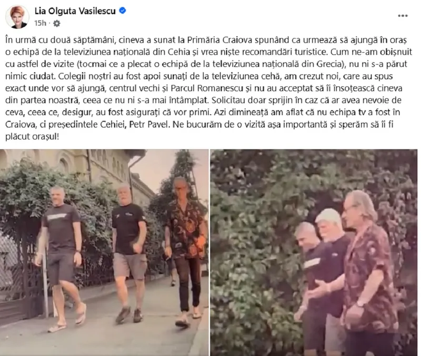The image size is (421, 356).
Task: Select man wearing flip-flops and grey shorts
Action: pos(61,258)
